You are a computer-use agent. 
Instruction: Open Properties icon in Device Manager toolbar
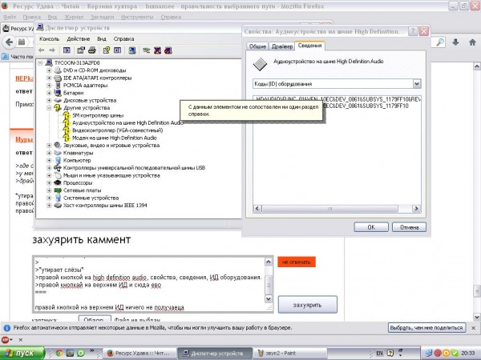click(x=81, y=50)
